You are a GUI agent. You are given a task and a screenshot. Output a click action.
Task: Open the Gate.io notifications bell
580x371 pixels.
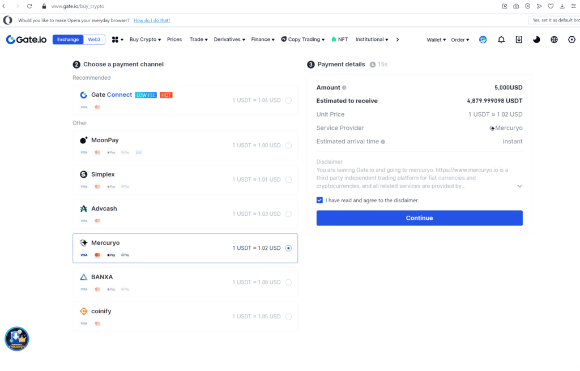pos(501,39)
